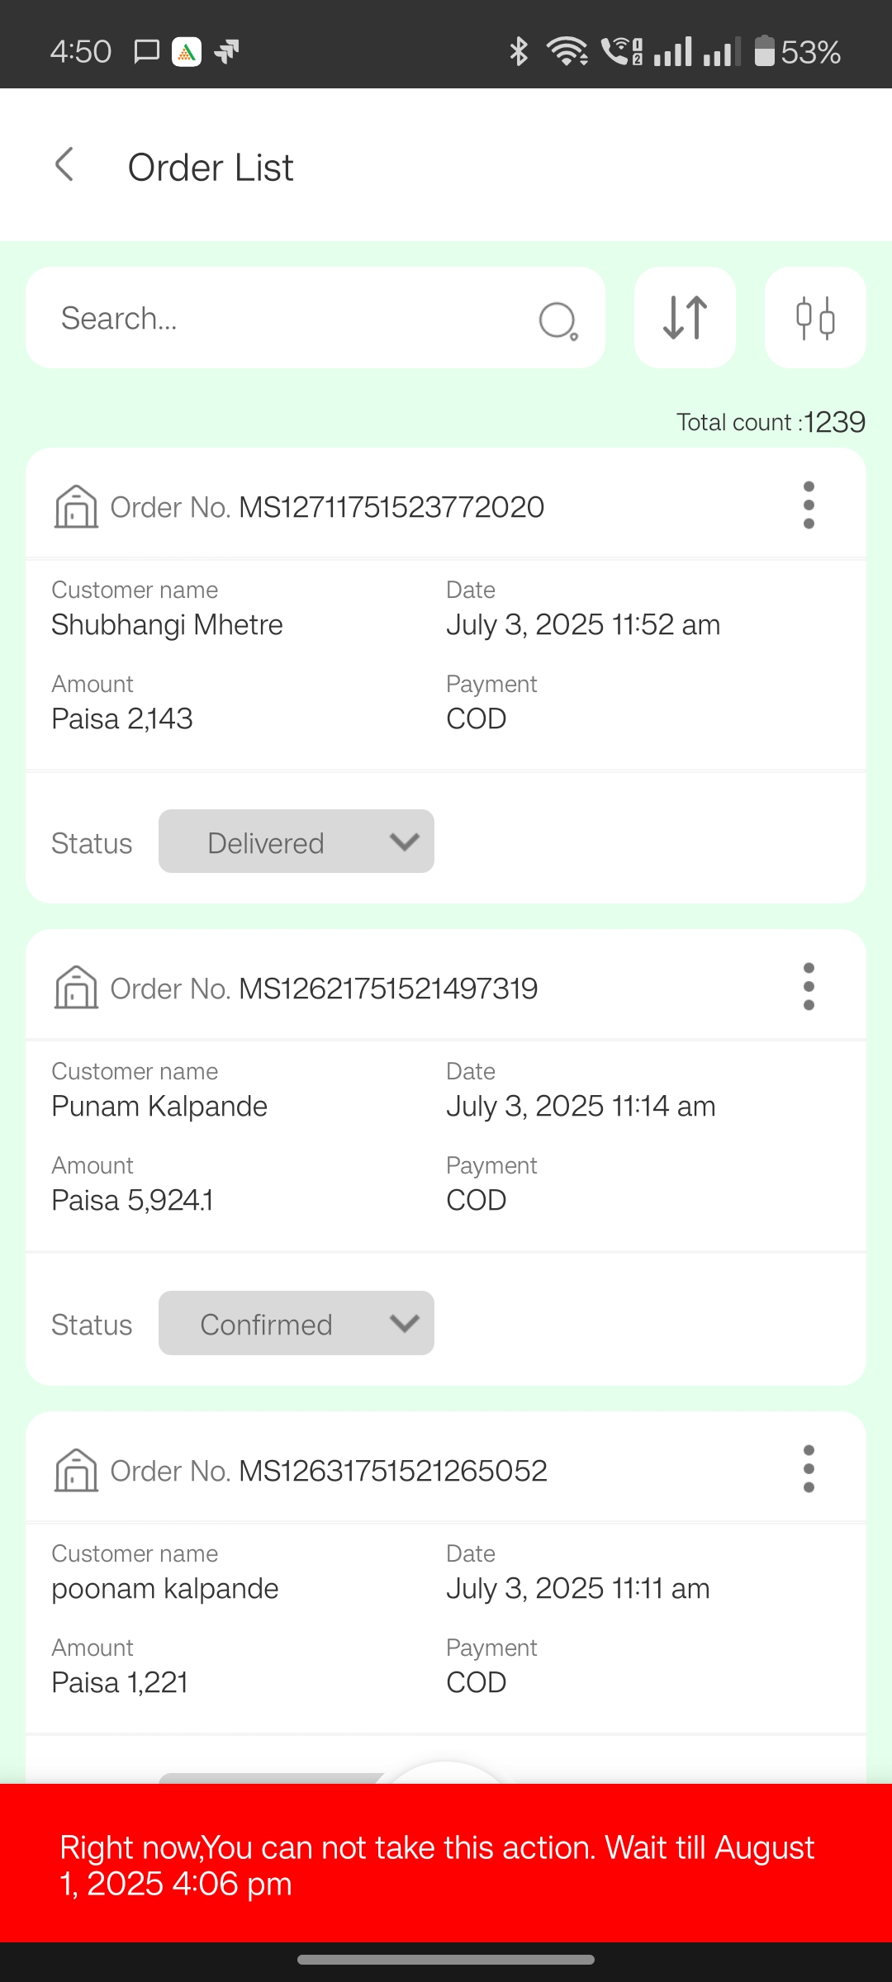Open the sort order arrows button
892x1982 pixels.
[x=685, y=317]
